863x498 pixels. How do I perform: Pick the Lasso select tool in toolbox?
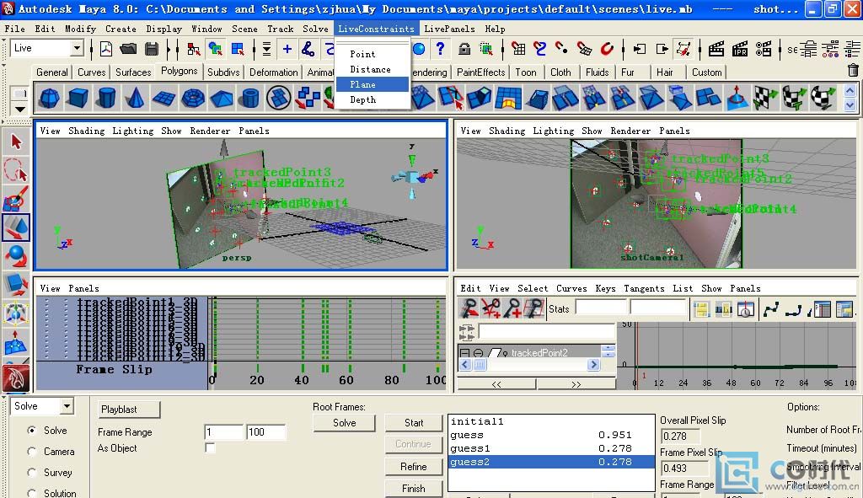[16, 170]
